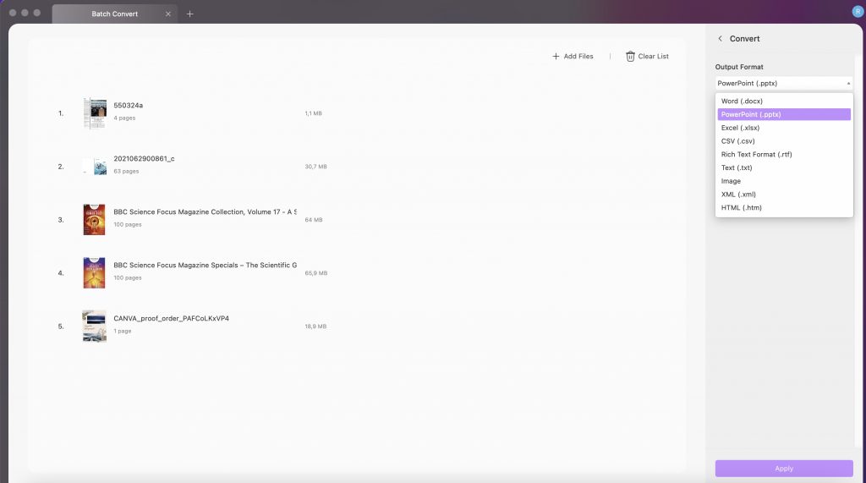The height and width of the screenshot is (483, 866).
Task: Close the Batch Convert tab
Action: click(x=168, y=14)
